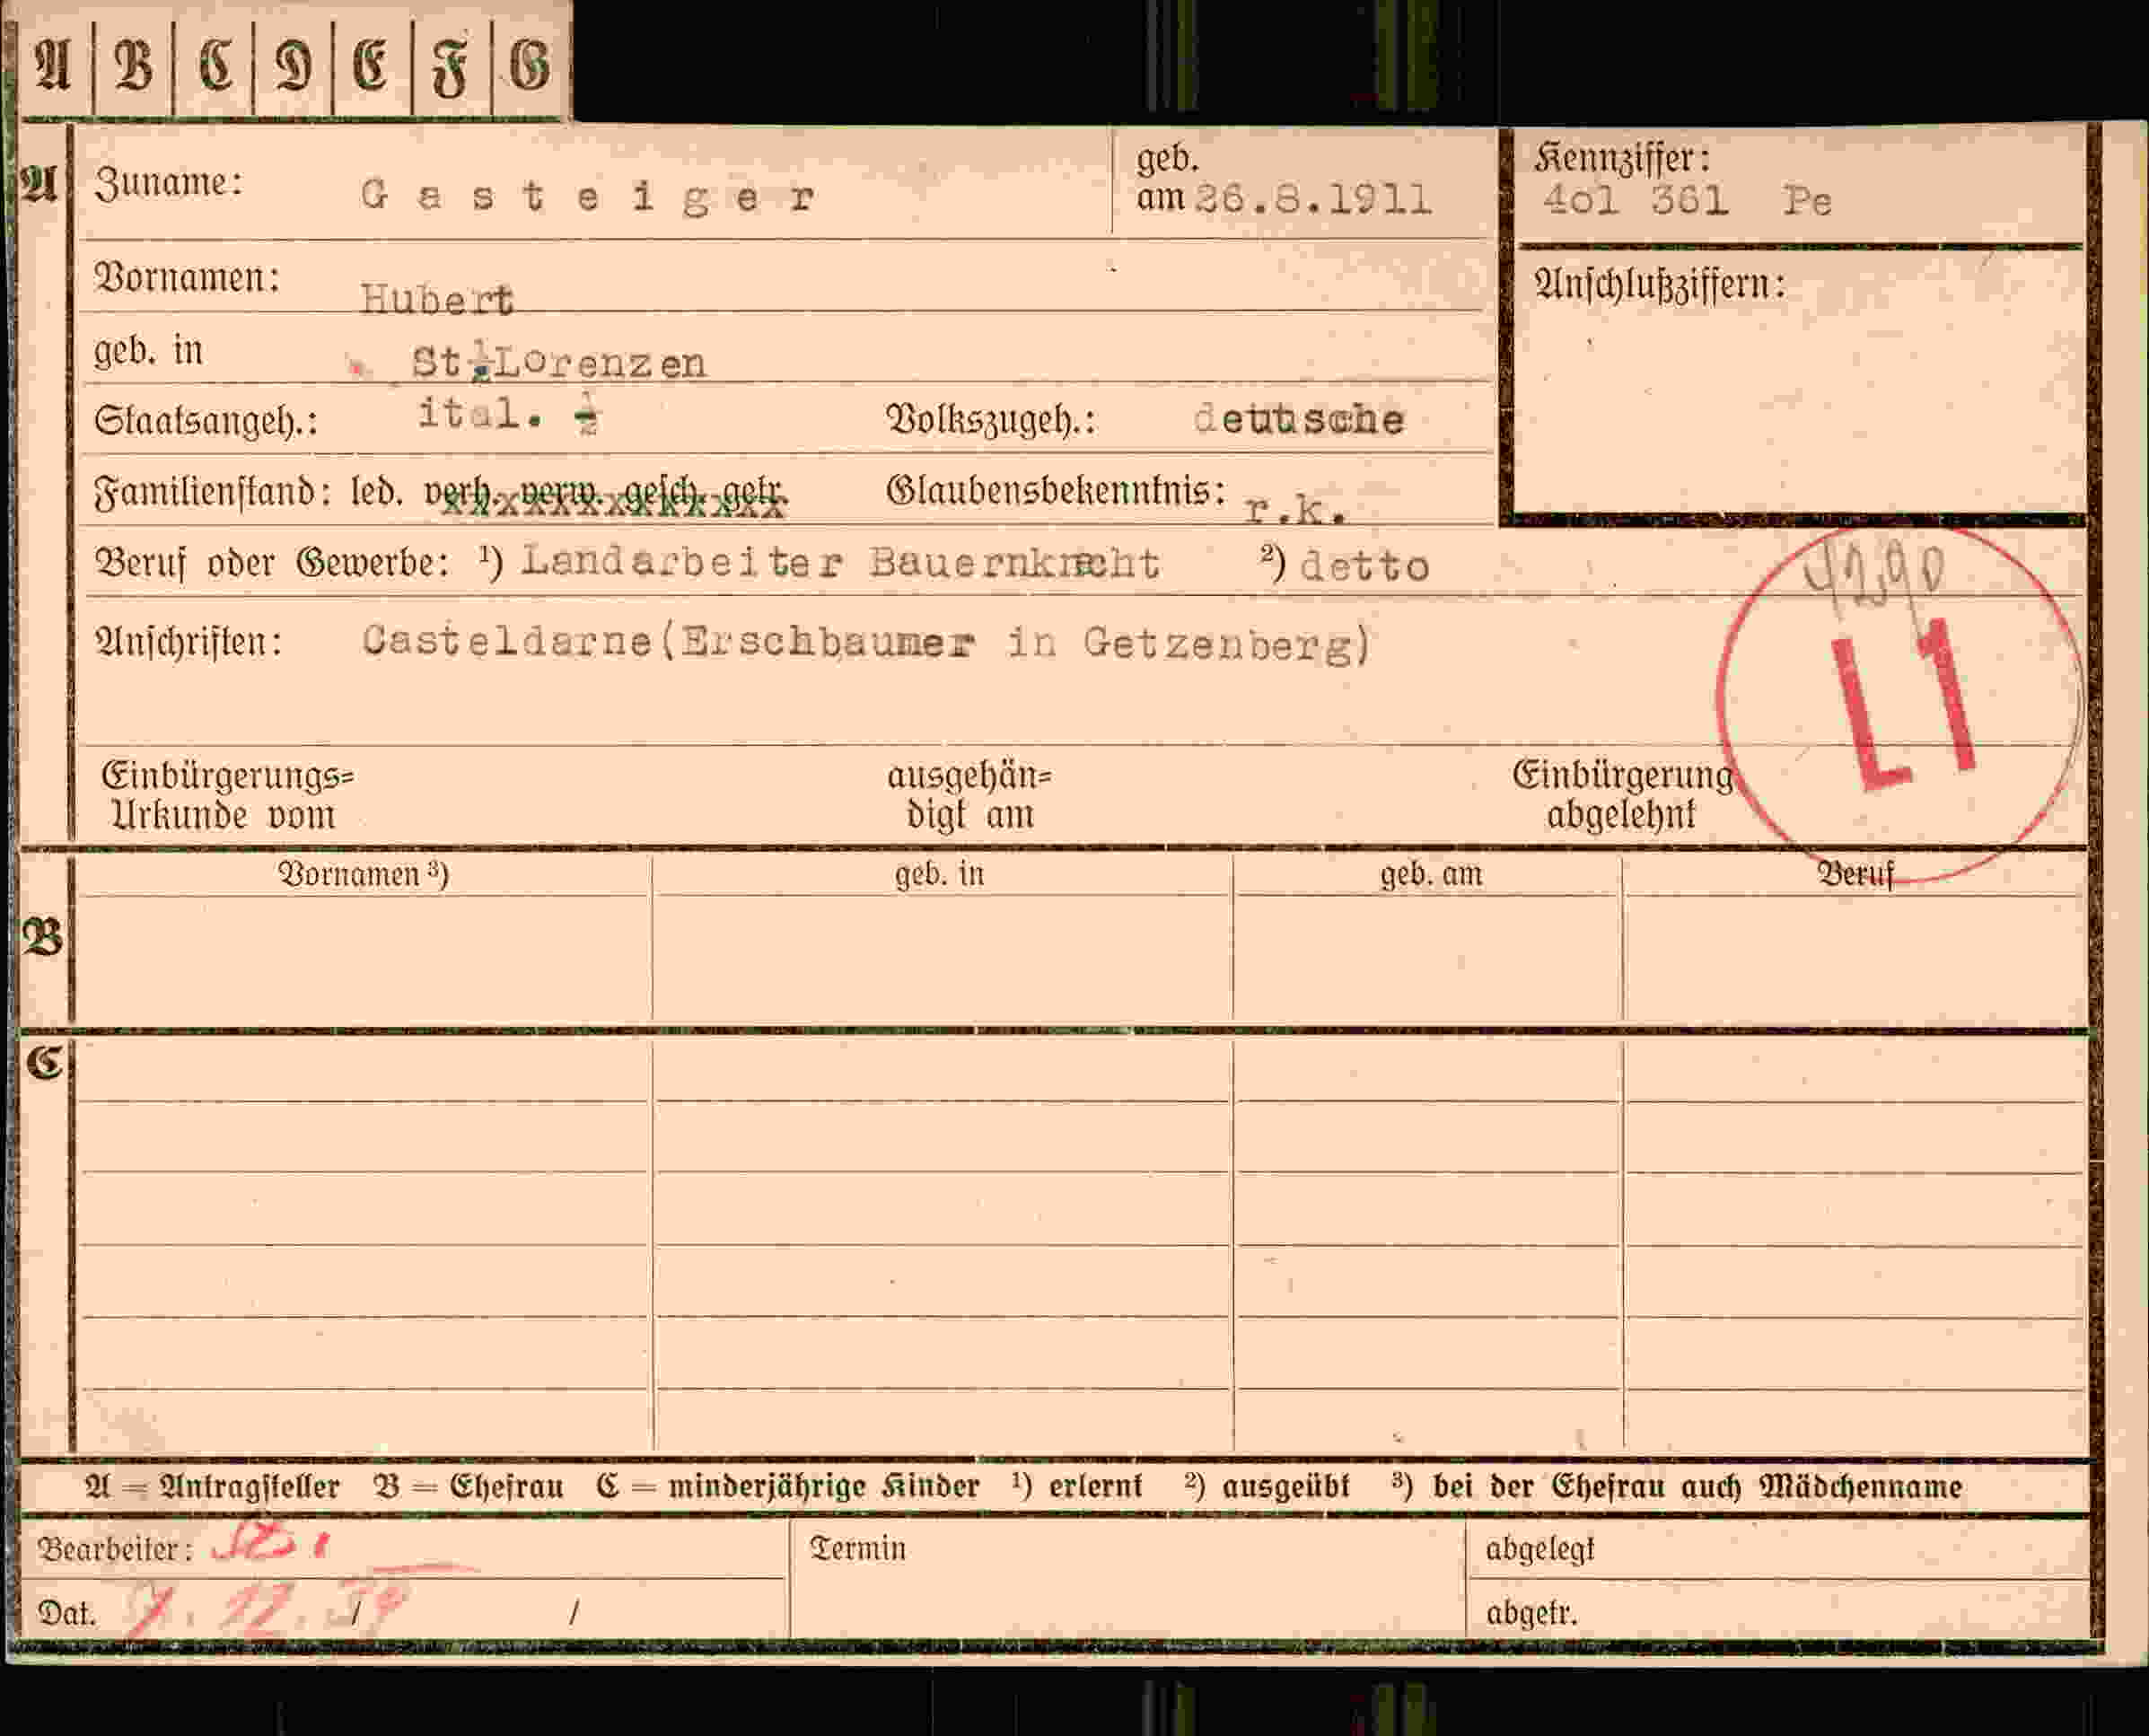
Task: Click the occupation "Landarbeiter Bauernknecht"
Action: (x=840, y=563)
